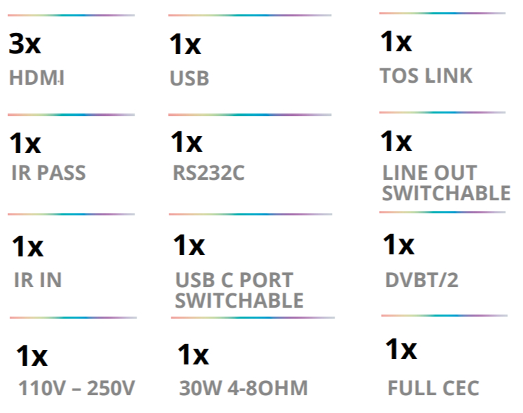Image resolution: width=523 pixels, height=413 pixels.
Task: Click the 1x count above FULL CEC
Action: click(x=401, y=349)
